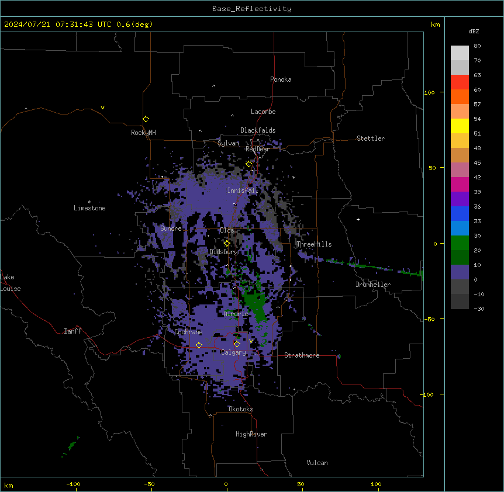Select the Didsbury label
The height and width of the screenshot is (492, 504).
(x=224, y=252)
